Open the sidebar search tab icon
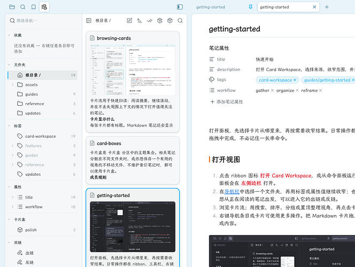The height and width of the screenshot is (267, 355). point(22,7)
